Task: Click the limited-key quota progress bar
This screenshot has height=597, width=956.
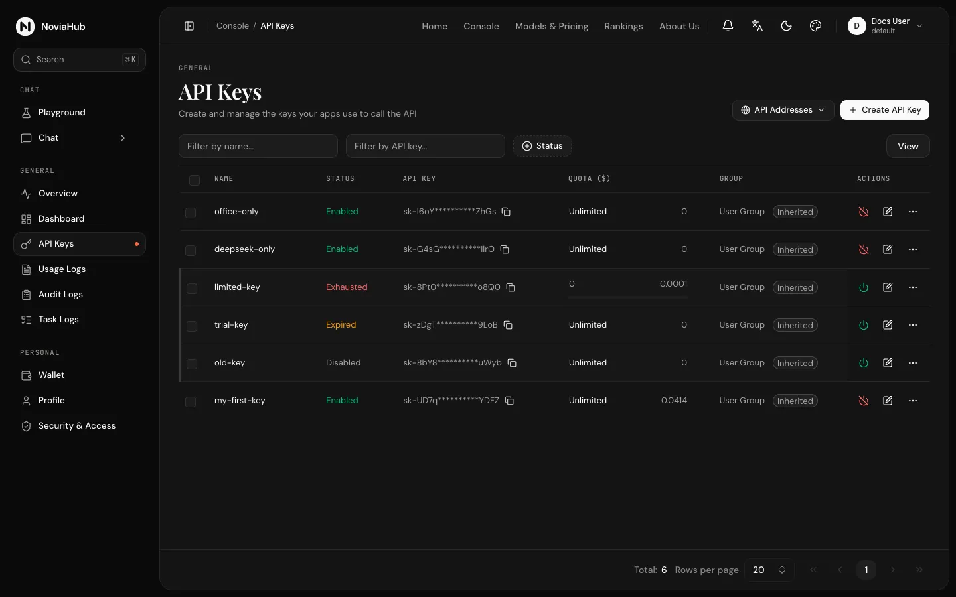Action: tap(628, 297)
